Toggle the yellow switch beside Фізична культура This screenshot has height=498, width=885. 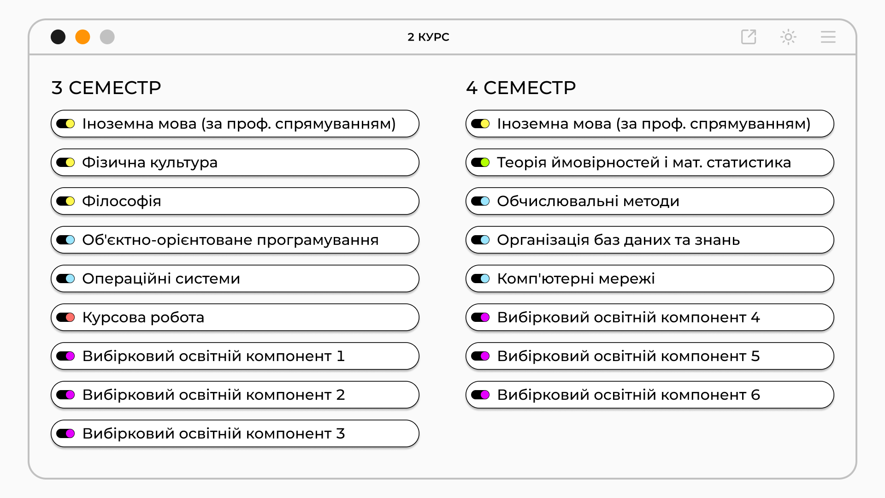click(x=65, y=162)
